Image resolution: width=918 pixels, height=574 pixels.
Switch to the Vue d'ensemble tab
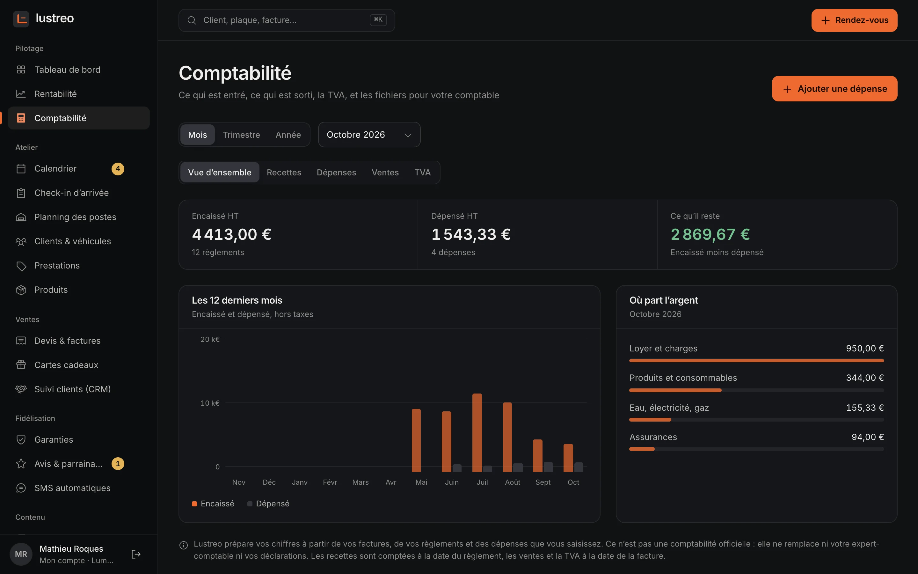(220, 172)
